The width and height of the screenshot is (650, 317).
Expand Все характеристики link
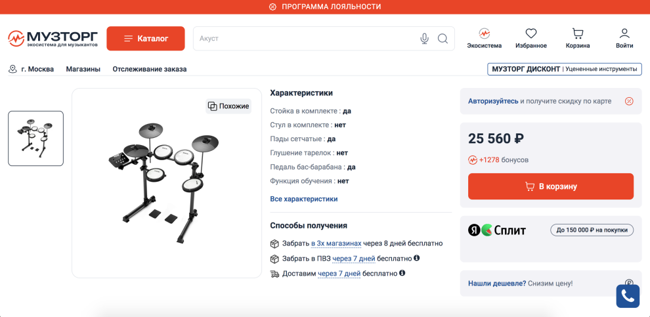point(303,199)
